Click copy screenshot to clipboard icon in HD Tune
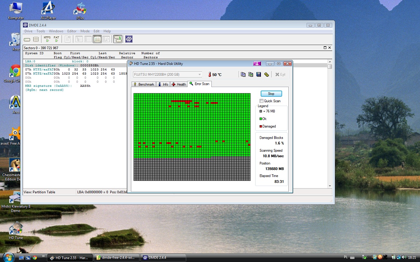This screenshot has height=262, width=420. [251, 74]
